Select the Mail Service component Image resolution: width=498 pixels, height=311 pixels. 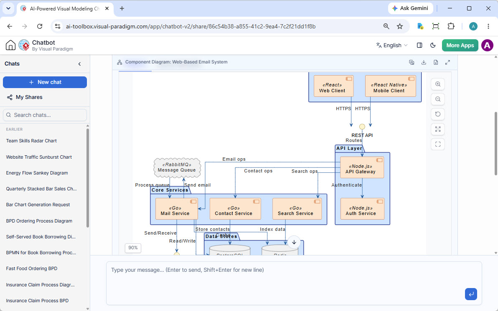pyautogui.click(x=177, y=209)
